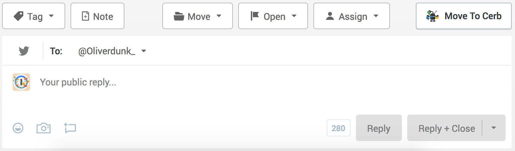
Task: Click the folder icon in the Move button
Action: click(179, 16)
